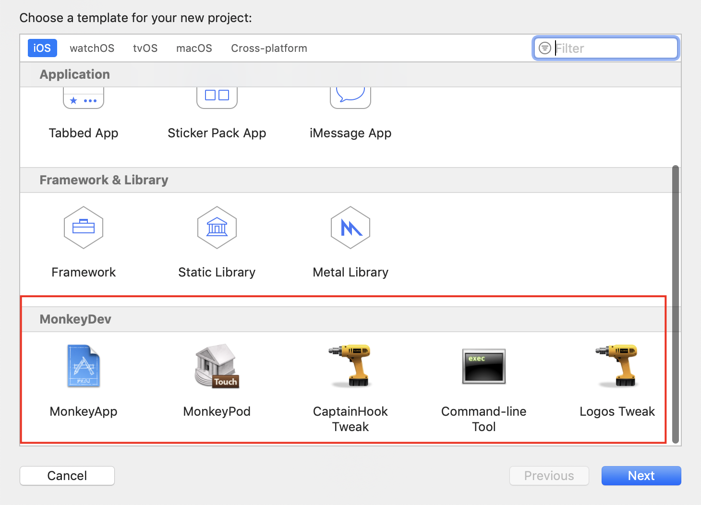
Task: Click the Application section header
Action: click(75, 74)
